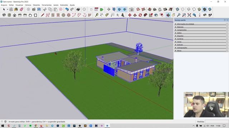Viewport: 229px width, 128px height.
Task: Open the Editar menu
Action: point(11,5)
